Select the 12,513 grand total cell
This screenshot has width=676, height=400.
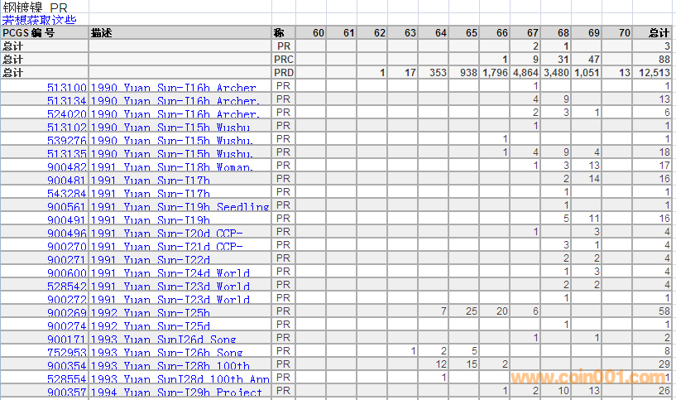click(x=654, y=73)
